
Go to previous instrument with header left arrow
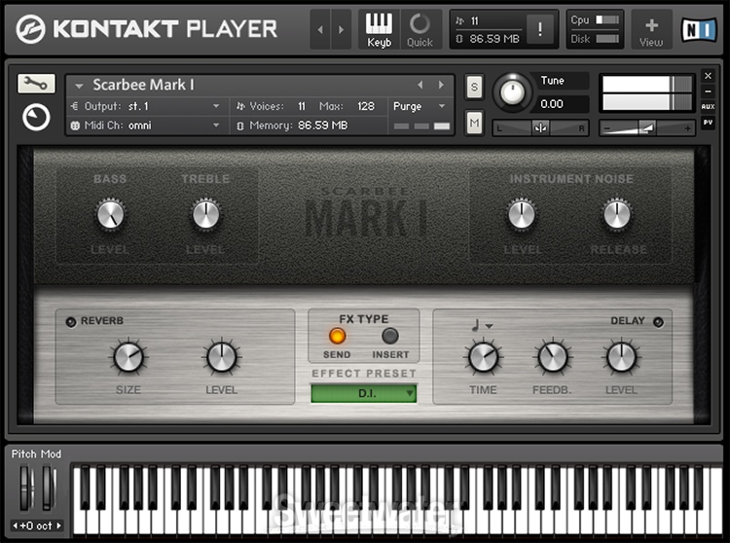320,29
